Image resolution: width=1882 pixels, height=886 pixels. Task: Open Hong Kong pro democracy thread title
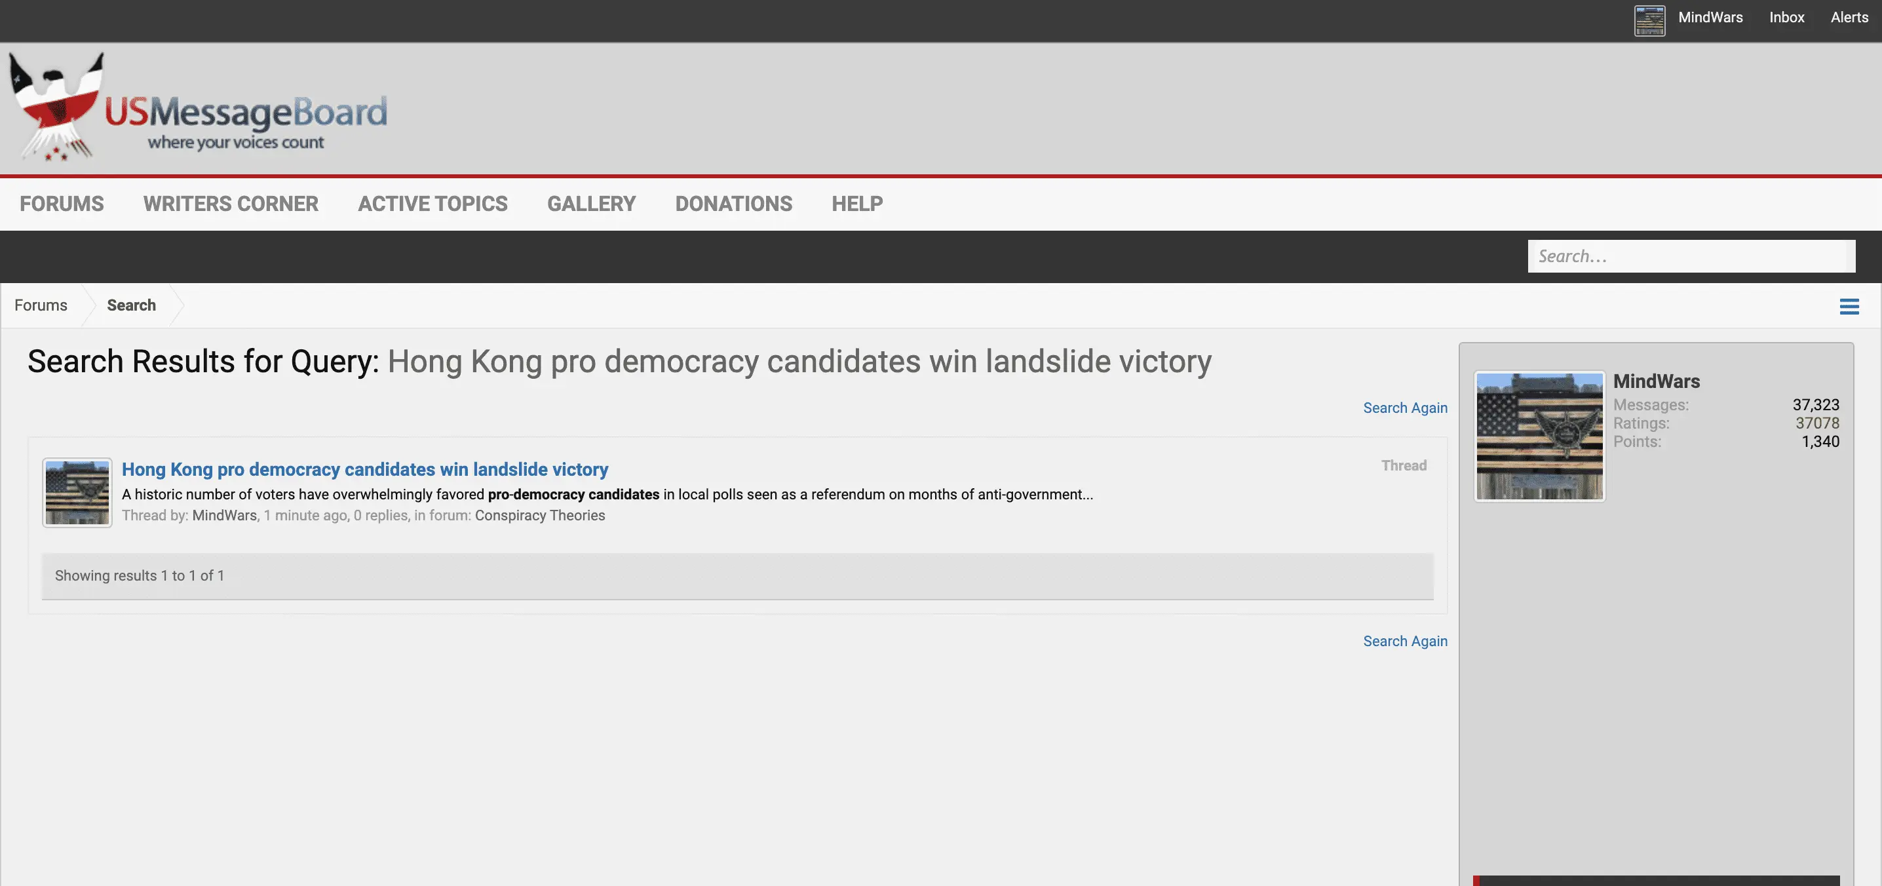pos(364,469)
